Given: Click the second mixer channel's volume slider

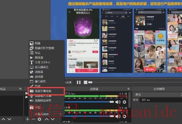Looking at the screenshot, I should tap(112, 116).
